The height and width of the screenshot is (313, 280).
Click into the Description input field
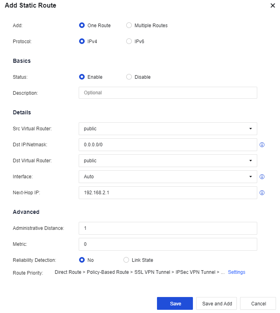tap(168, 93)
